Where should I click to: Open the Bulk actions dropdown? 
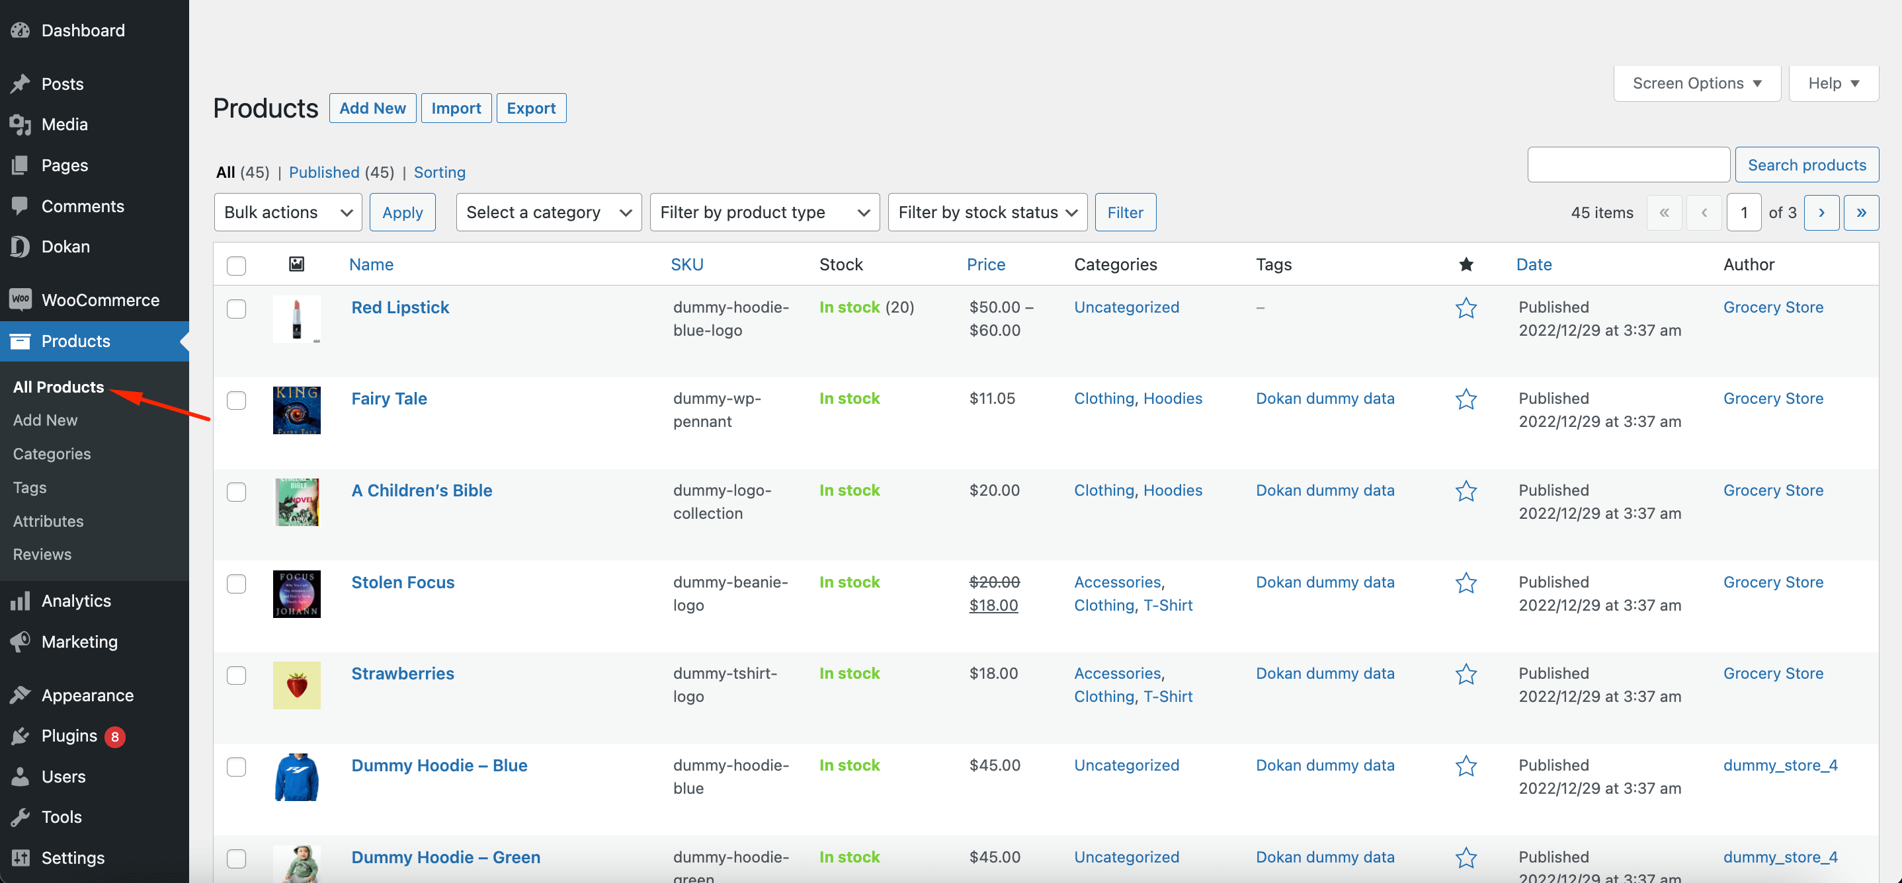click(287, 212)
